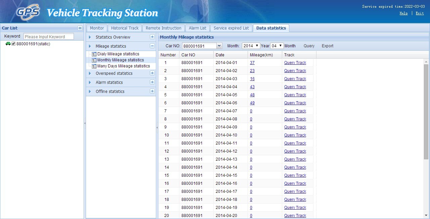430x219 pixels.
Task: Click the GPS logo
Action: point(28,12)
